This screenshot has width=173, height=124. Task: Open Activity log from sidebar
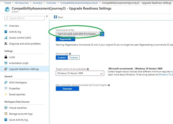(x=15, y=32)
